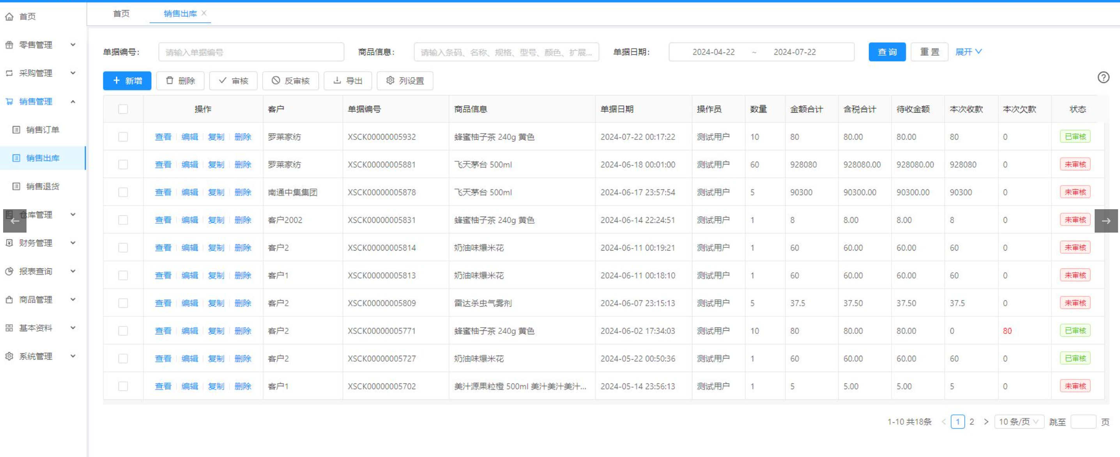Image resolution: width=1120 pixels, height=457 pixels.
Task: Click 删除 link for XSCK00000005702
Action: (242, 386)
